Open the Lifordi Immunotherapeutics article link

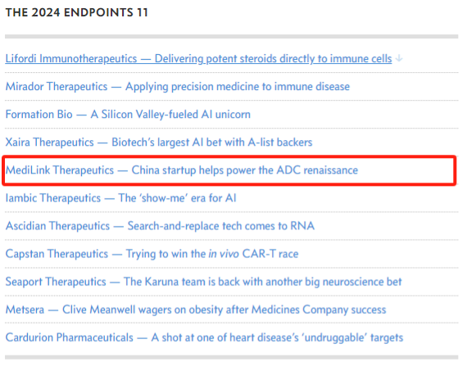pos(198,59)
